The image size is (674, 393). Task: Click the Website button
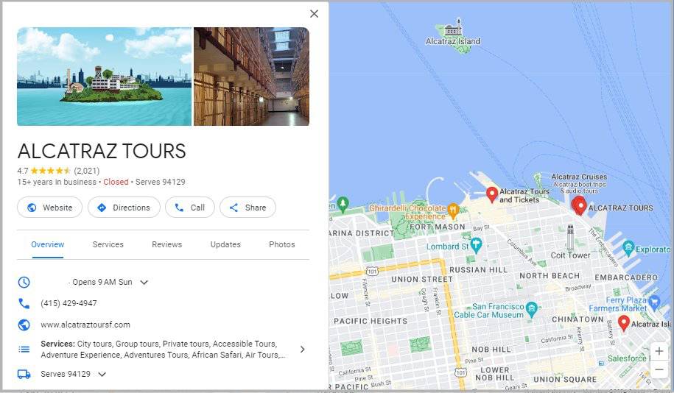50,208
